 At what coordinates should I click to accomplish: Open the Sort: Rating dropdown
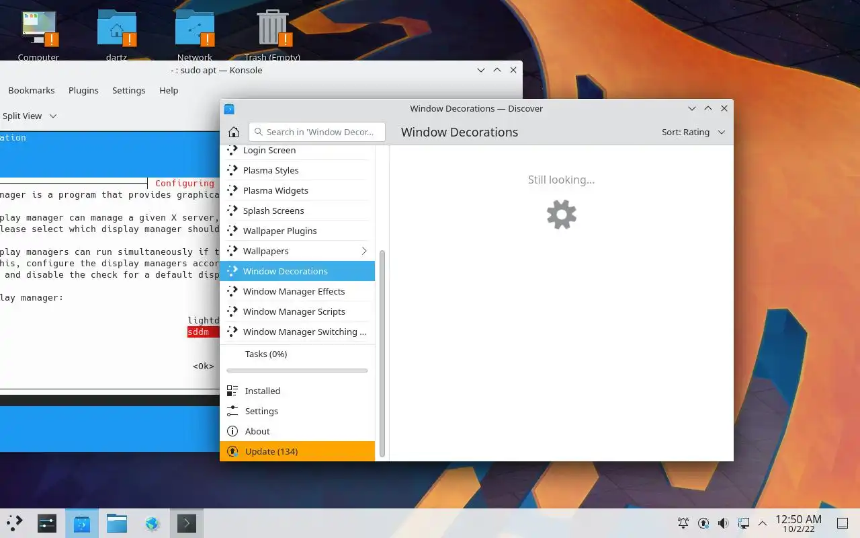pyautogui.click(x=693, y=132)
